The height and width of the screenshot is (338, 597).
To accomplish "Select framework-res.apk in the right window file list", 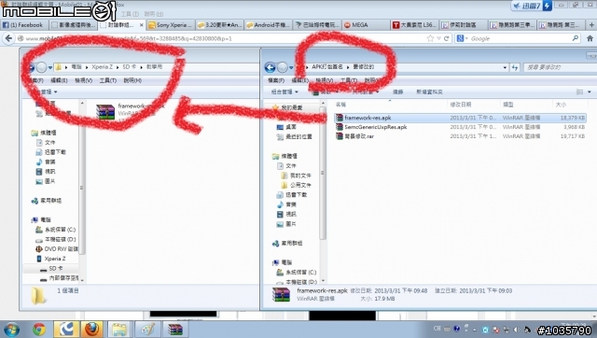I will (x=368, y=118).
